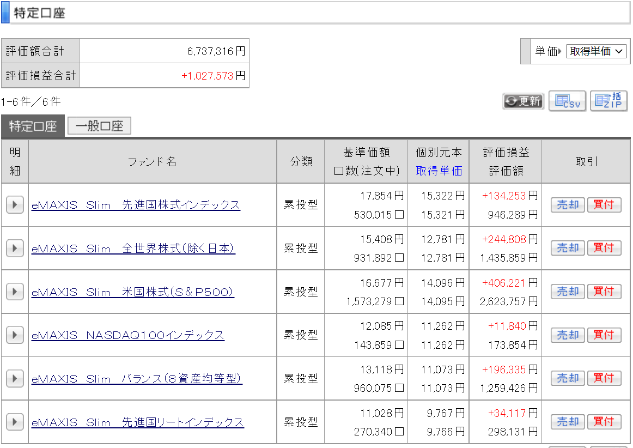This screenshot has width=633, height=448.
Task: Click 取得単価 link in column header
Action: tap(439, 171)
